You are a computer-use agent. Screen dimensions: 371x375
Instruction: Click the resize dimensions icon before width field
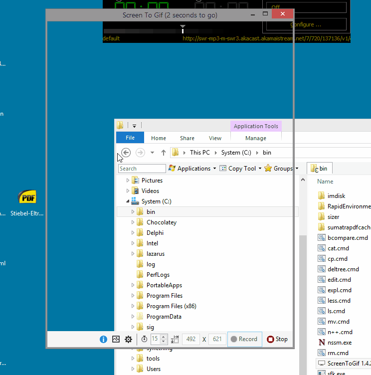click(175, 339)
